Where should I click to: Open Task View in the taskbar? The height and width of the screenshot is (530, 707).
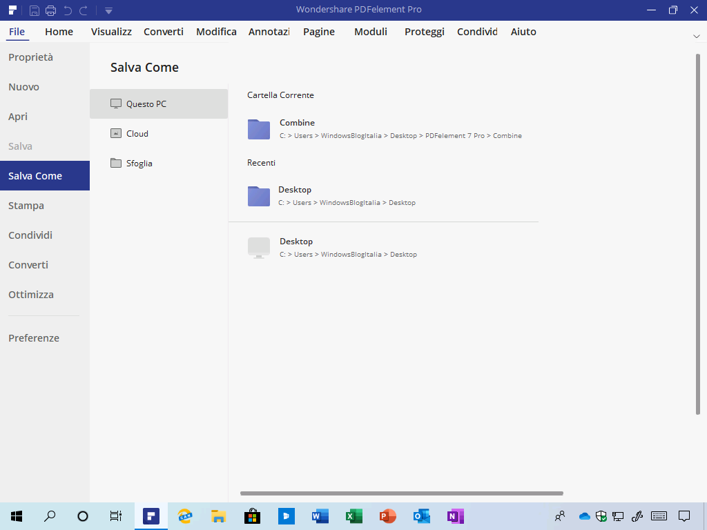116,516
